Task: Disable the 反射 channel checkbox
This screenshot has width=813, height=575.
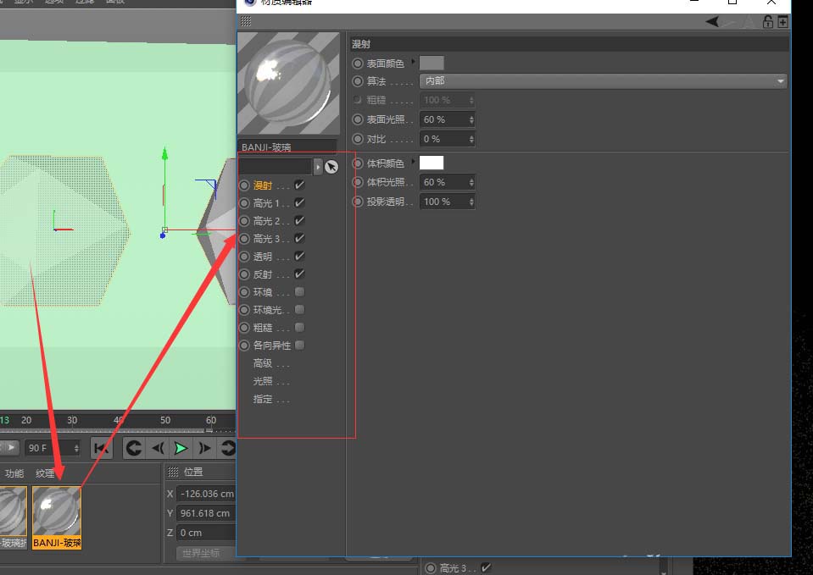Action: 301,274
